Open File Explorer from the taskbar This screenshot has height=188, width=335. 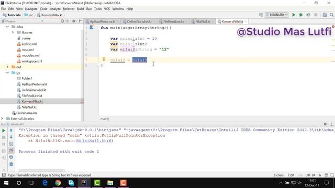click(110, 183)
